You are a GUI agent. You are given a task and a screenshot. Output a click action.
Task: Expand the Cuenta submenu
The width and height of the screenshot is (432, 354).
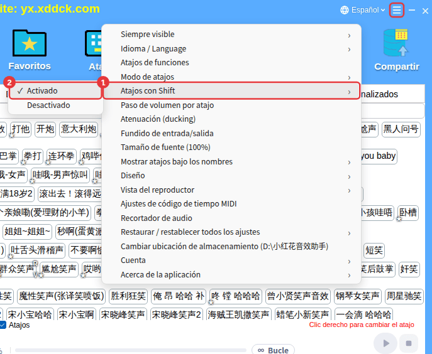pyautogui.click(x=231, y=260)
